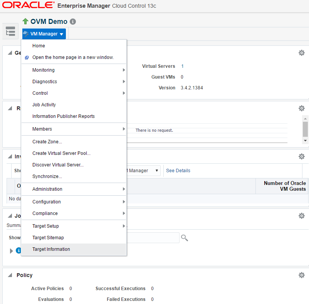
Task: Expand the Monitoring submenu
Action: (74, 70)
